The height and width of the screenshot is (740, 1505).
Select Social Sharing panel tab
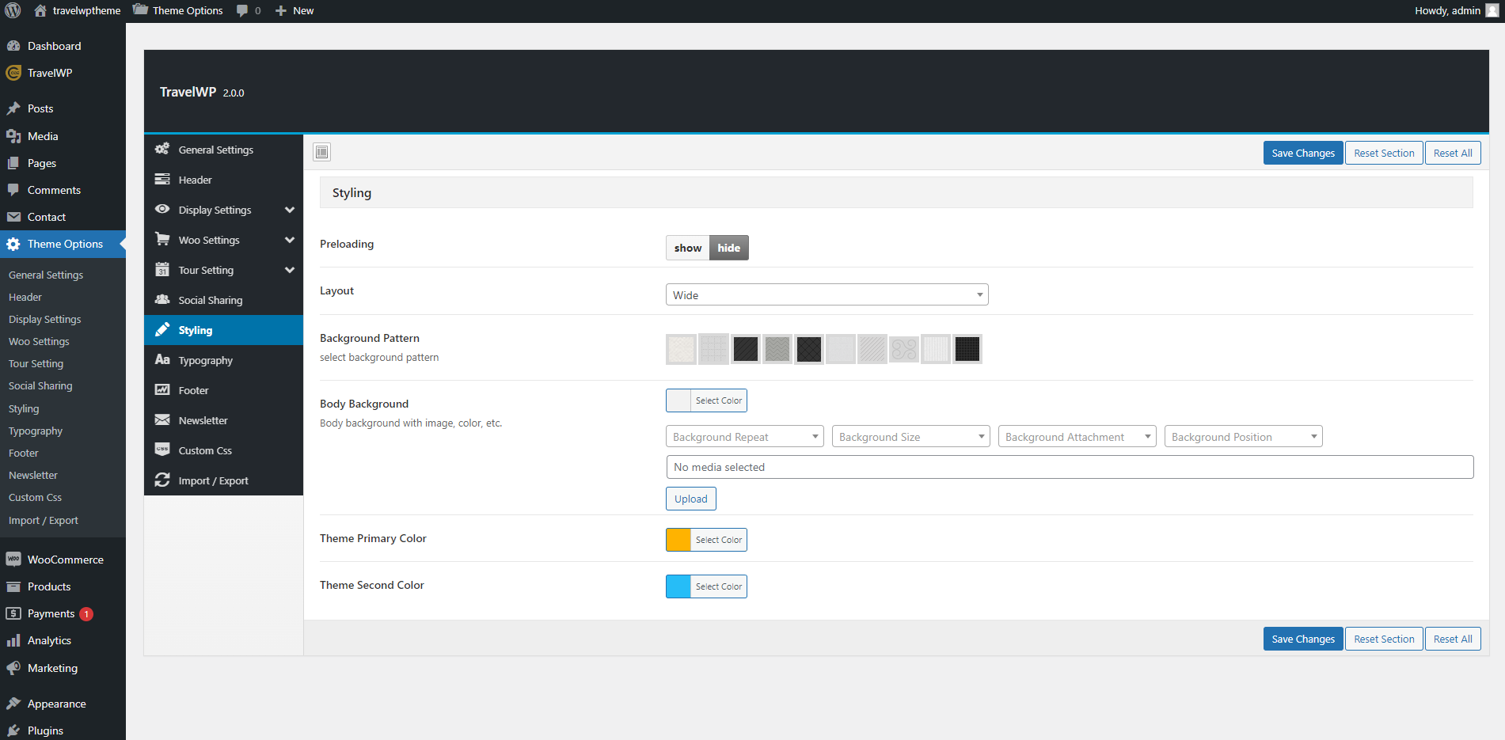coord(223,300)
